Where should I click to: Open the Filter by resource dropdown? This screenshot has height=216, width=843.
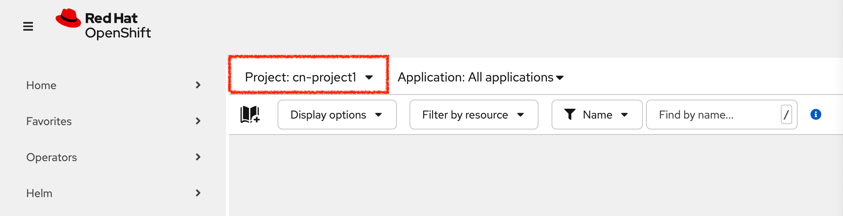473,115
